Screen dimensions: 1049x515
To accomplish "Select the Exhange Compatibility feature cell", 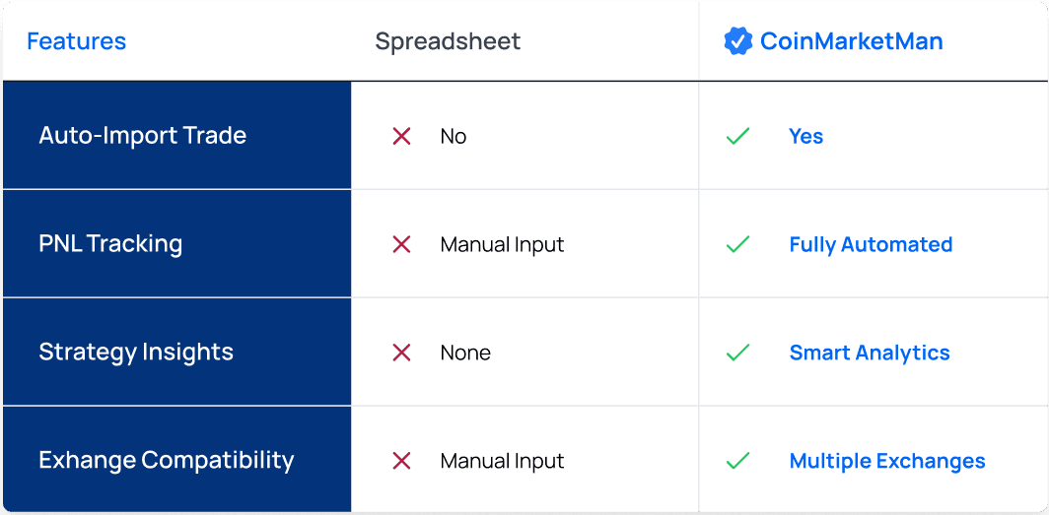I will 177,460.
